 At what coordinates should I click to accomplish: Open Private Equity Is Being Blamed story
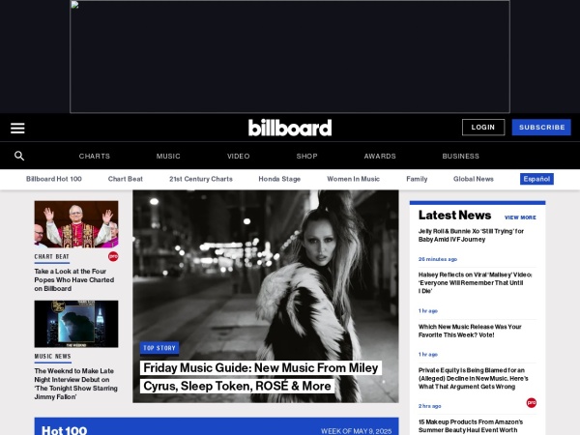[x=473, y=378]
